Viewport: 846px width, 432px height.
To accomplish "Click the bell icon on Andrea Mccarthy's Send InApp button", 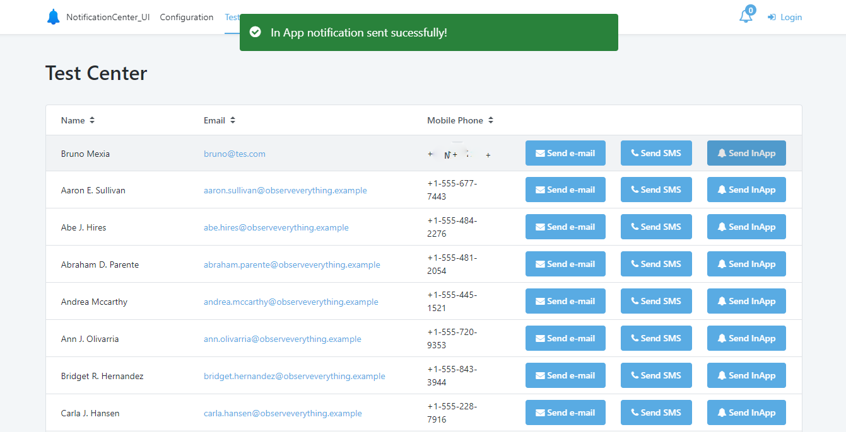I will 723,301.
